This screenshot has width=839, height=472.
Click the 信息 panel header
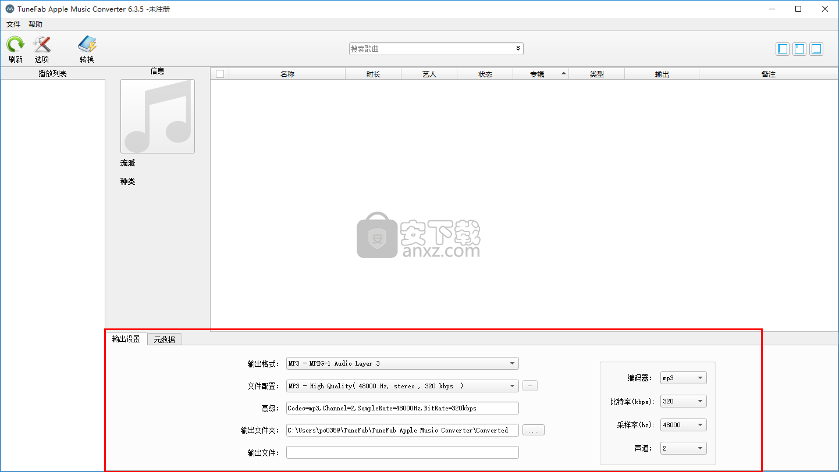(158, 71)
